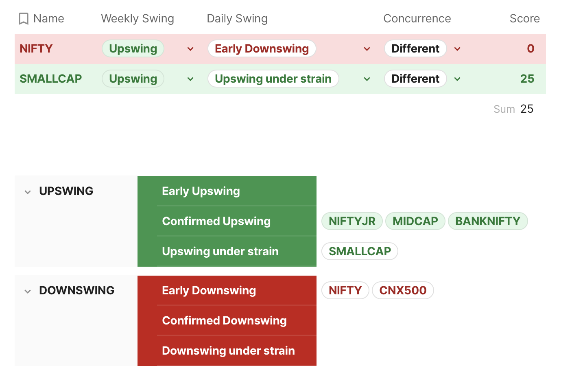The height and width of the screenshot is (377, 572).
Task: Click the Score column header
Action: (x=524, y=19)
